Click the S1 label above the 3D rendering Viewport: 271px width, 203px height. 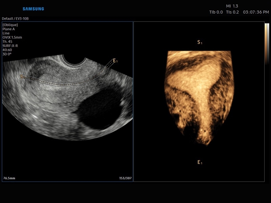point(200,42)
